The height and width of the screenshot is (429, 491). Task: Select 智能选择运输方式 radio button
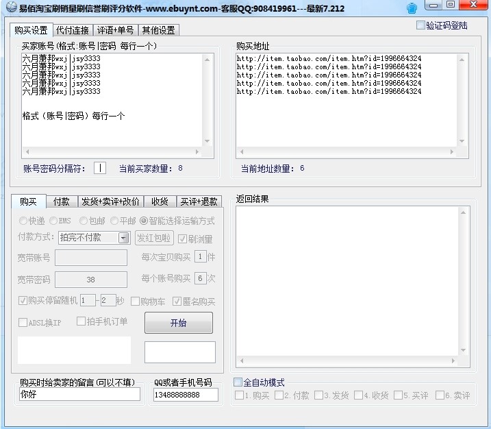pyautogui.click(x=143, y=221)
